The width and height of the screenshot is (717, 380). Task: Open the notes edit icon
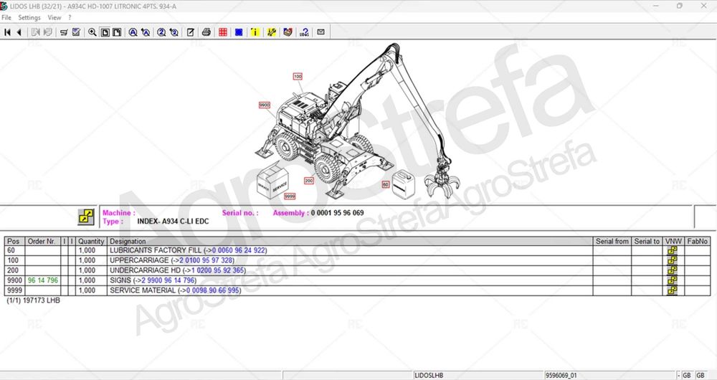point(190,32)
